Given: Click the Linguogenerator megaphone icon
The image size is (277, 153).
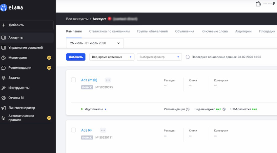Looking at the screenshot, I should coord(3,108).
